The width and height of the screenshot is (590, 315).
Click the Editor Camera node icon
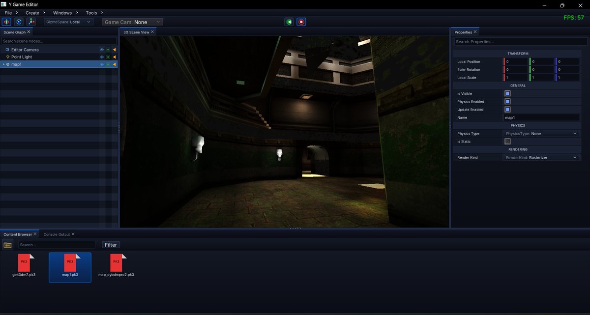pyautogui.click(x=7, y=50)
